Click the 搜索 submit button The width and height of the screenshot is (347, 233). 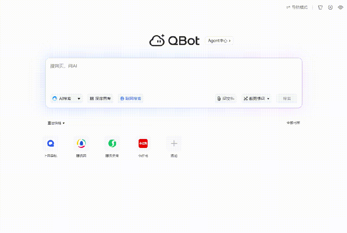(x=287, y=99)
